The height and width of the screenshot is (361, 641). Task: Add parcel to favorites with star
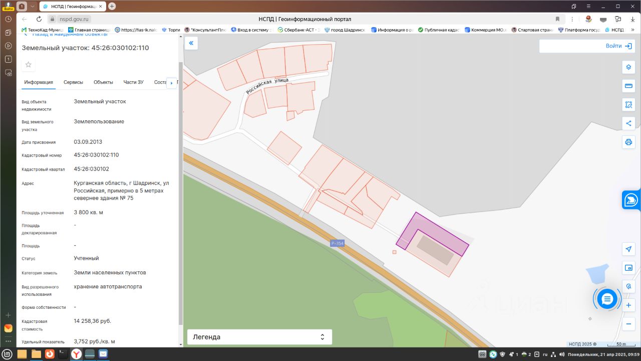[x=29, y=65]
